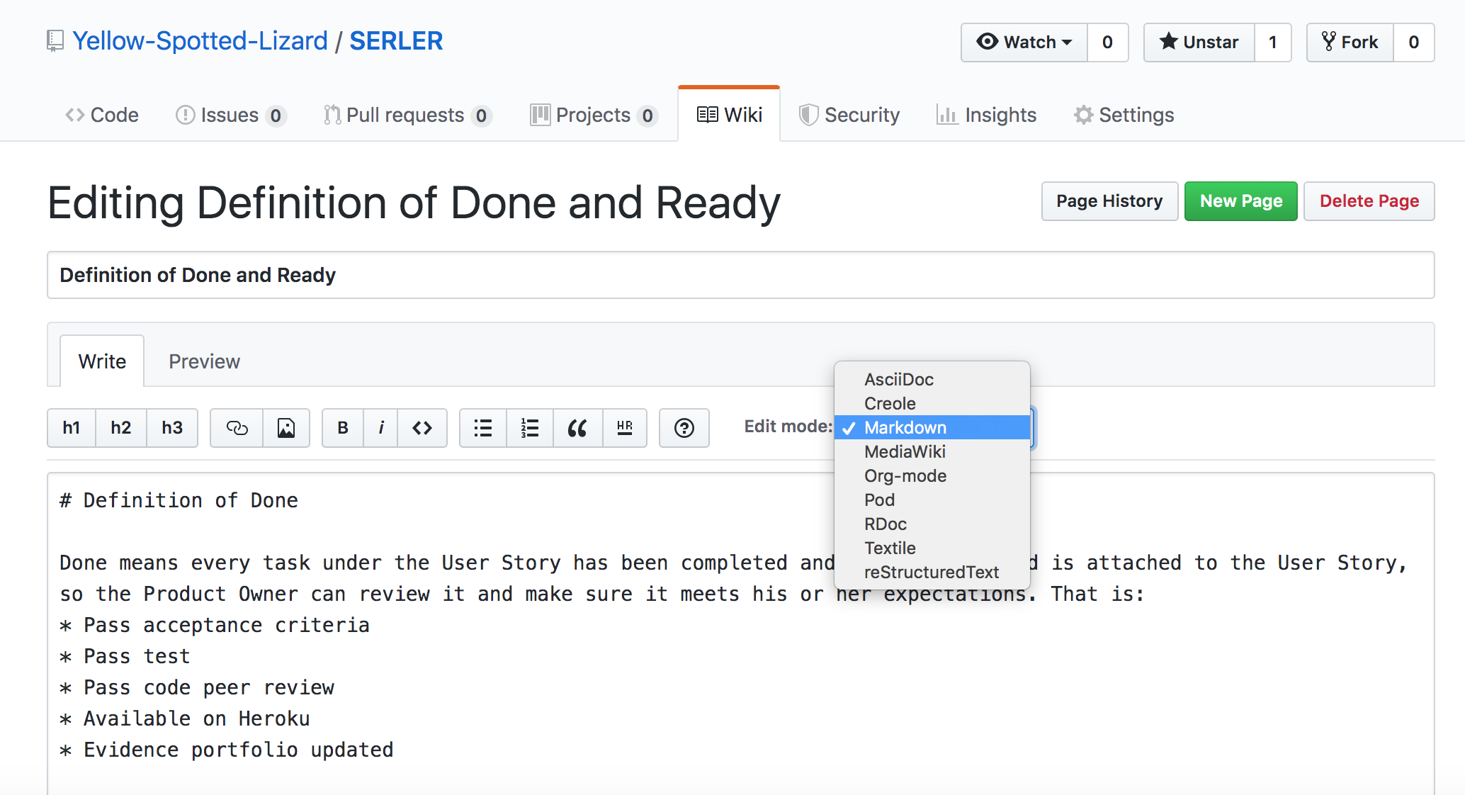Choose MediaWiki edit mode
Image resolution: width=1465 pixels, height=795 pixels.
(932, 452)
